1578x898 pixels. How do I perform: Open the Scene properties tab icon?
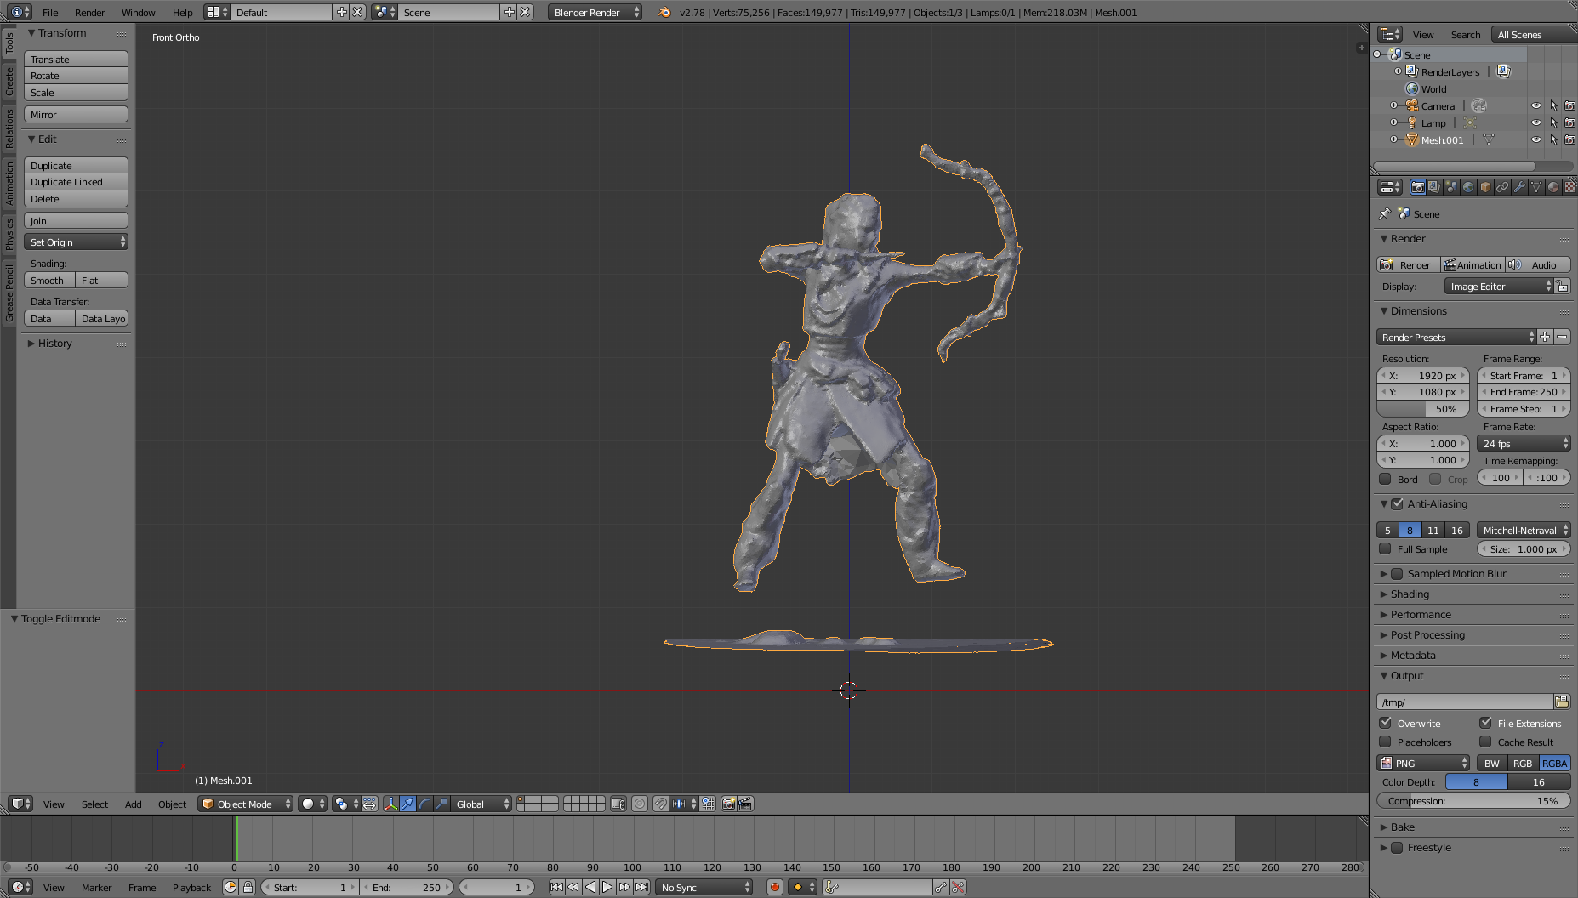tap(1451, 187)
